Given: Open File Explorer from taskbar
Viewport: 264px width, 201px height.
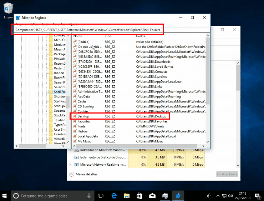Looking at the screenshot, I should click(127, 196).
